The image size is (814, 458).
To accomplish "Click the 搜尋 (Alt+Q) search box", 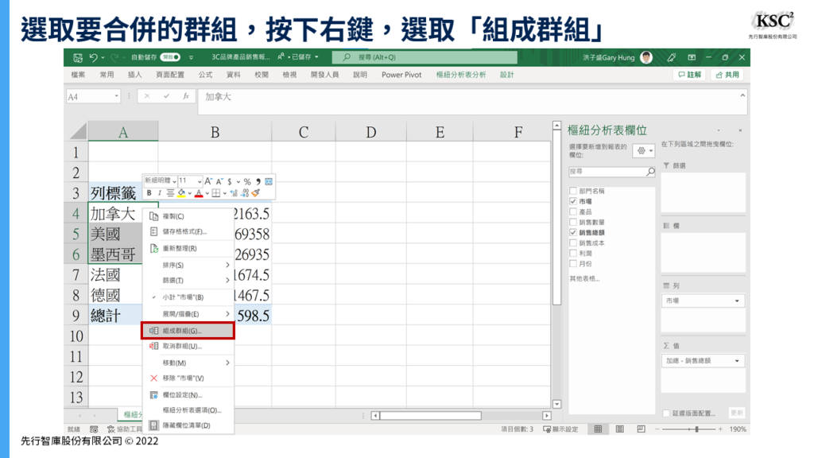I will (x=424, y=57).
